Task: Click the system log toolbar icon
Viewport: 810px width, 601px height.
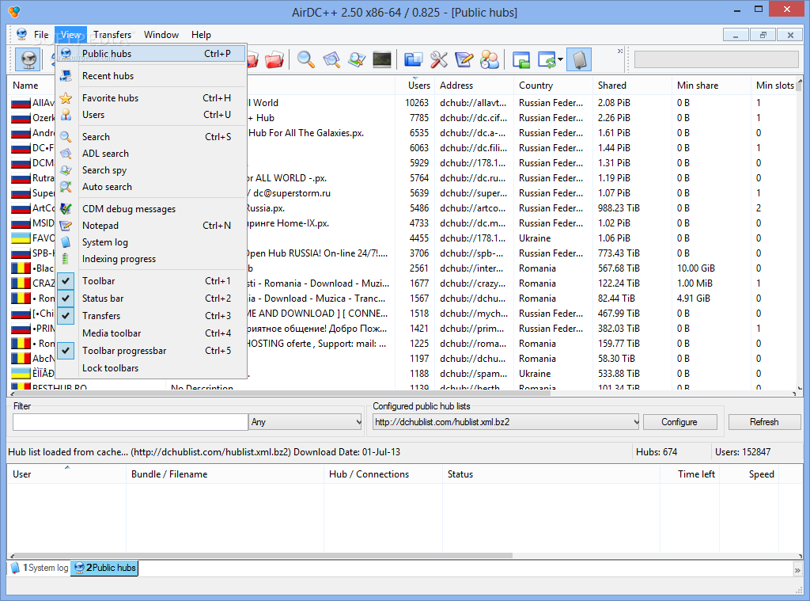Action: 579,59
